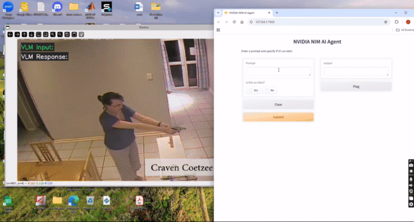Focus the Prompt text box
This screenshot has width=414, height=222.
coord(278,71)
